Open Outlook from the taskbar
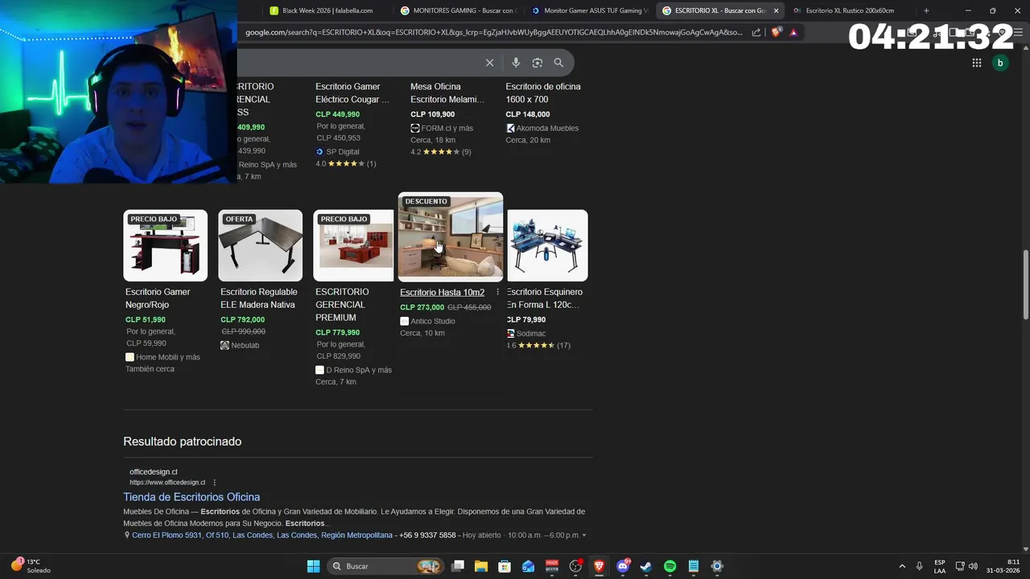This screenshot has width=1030, height=579. point(528,566)
